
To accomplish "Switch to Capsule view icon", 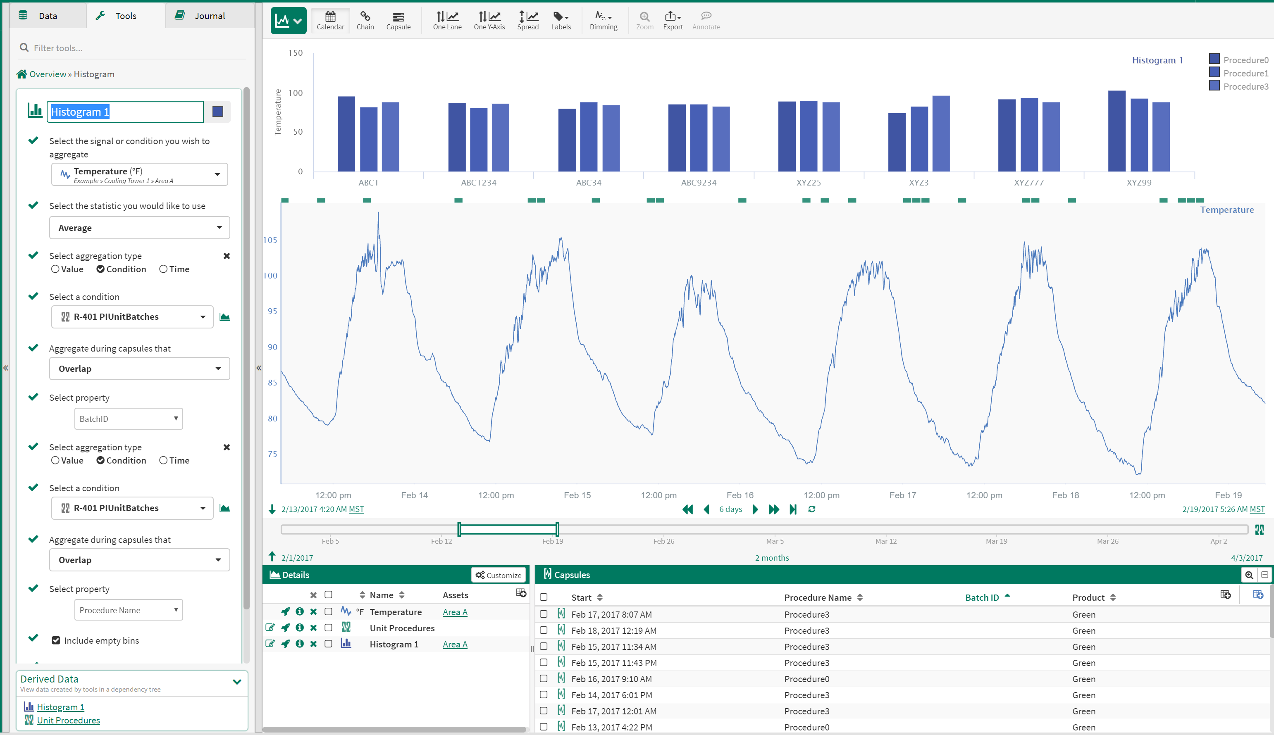I will coord(398,20).
